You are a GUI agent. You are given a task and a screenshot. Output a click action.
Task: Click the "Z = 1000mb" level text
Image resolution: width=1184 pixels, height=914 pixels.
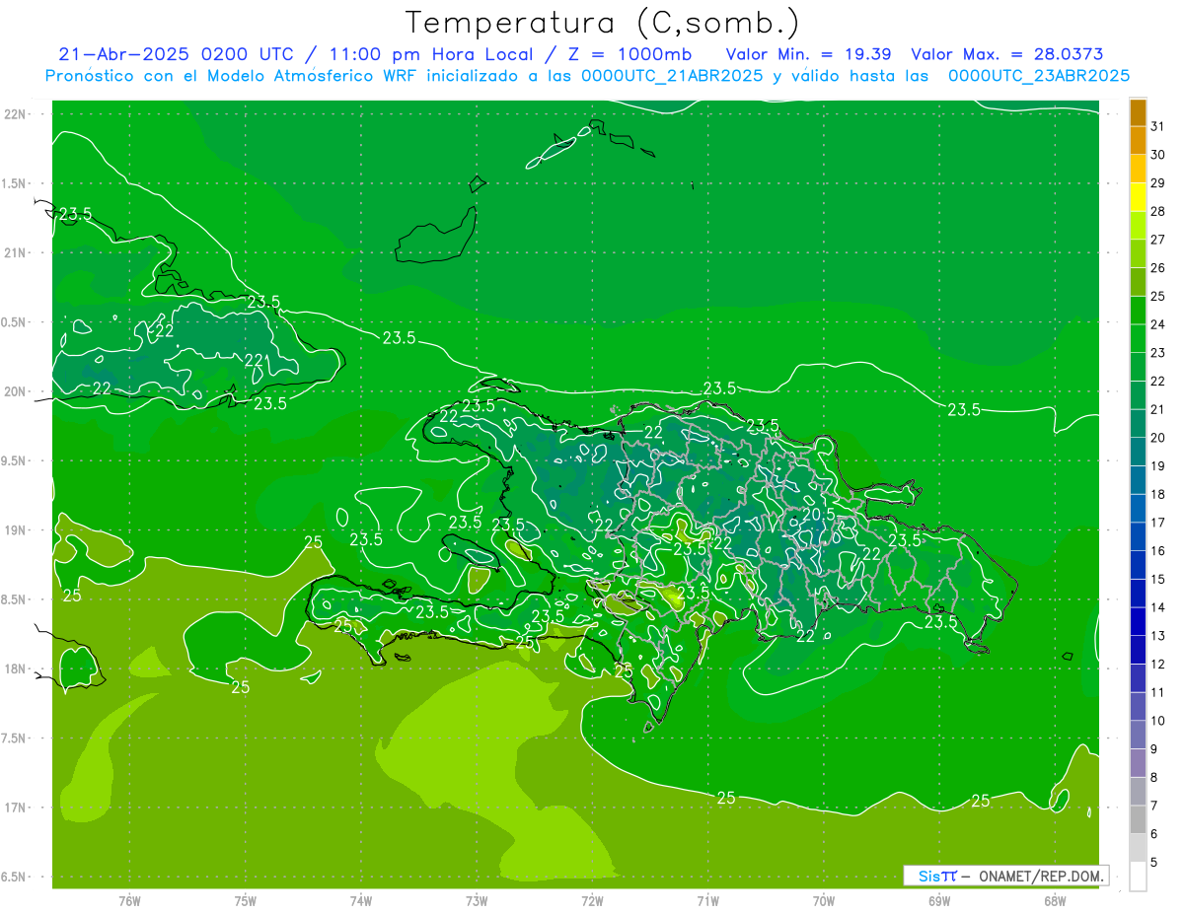tap(626, 54)
